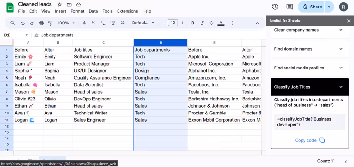This screenshot has height=167, width=354.
Task: Click the font size input field
Action: (173, 23)
